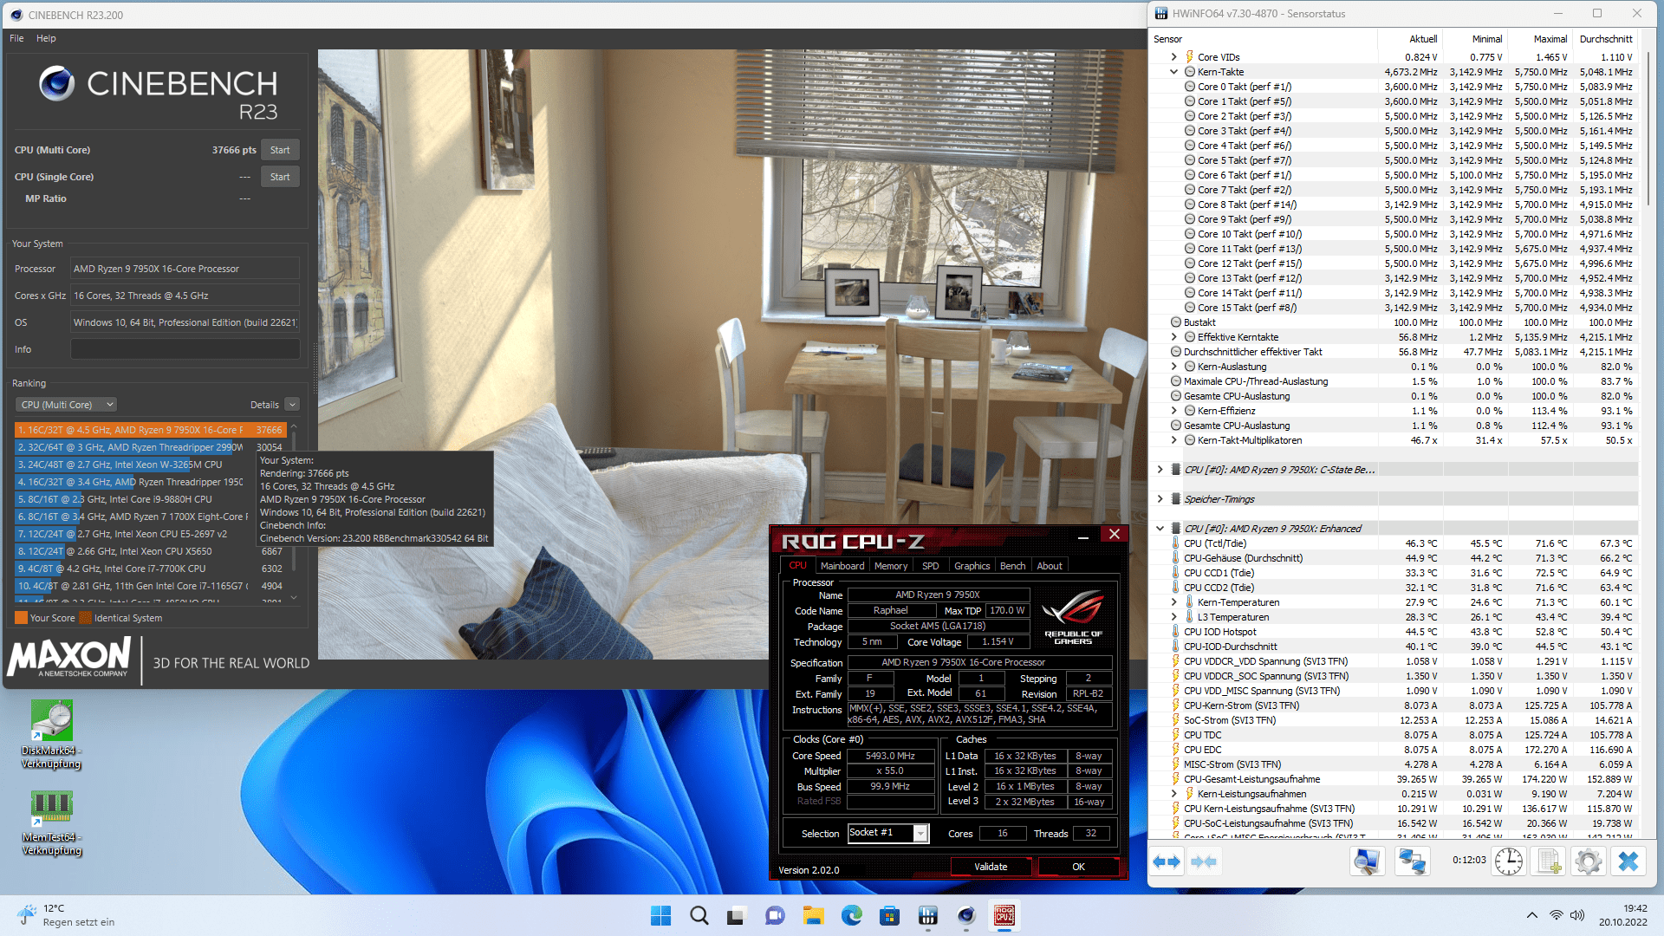Click HWiNFO logging start sheet icon
The width and height of the screenshot is (1664, 936).
pos(1548,861)
